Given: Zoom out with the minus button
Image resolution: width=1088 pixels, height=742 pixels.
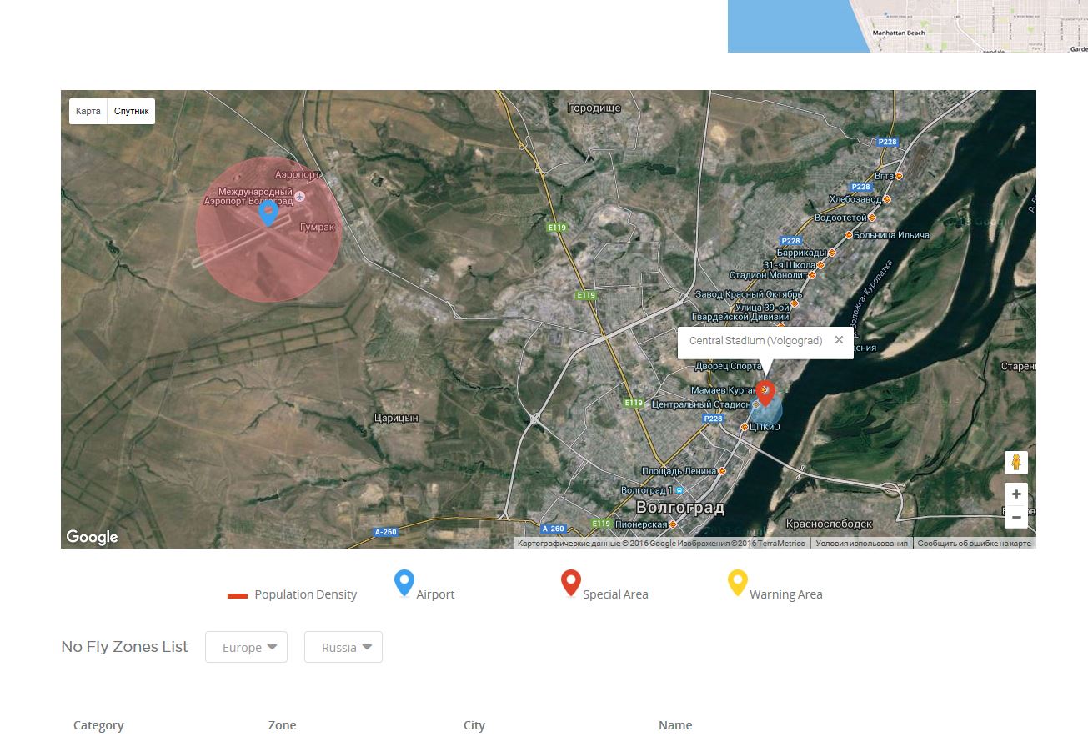Looking at the screenshot, I should tap(1015, 517).
